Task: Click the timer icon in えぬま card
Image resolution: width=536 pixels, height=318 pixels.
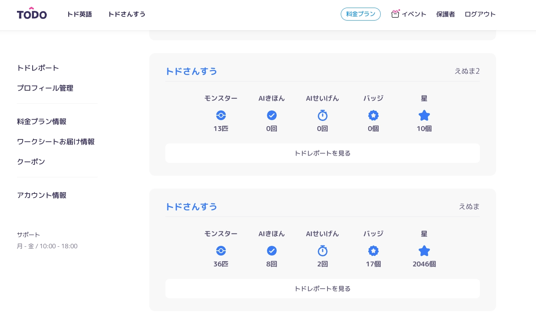Action: click(x=322, y=251)
